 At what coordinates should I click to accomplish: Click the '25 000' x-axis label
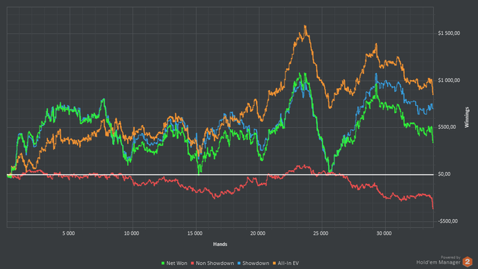(x=321, y=233)
